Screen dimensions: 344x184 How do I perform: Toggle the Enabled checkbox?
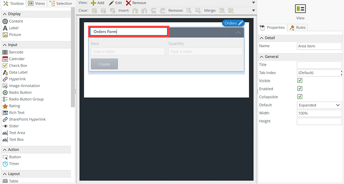[300, 89]
